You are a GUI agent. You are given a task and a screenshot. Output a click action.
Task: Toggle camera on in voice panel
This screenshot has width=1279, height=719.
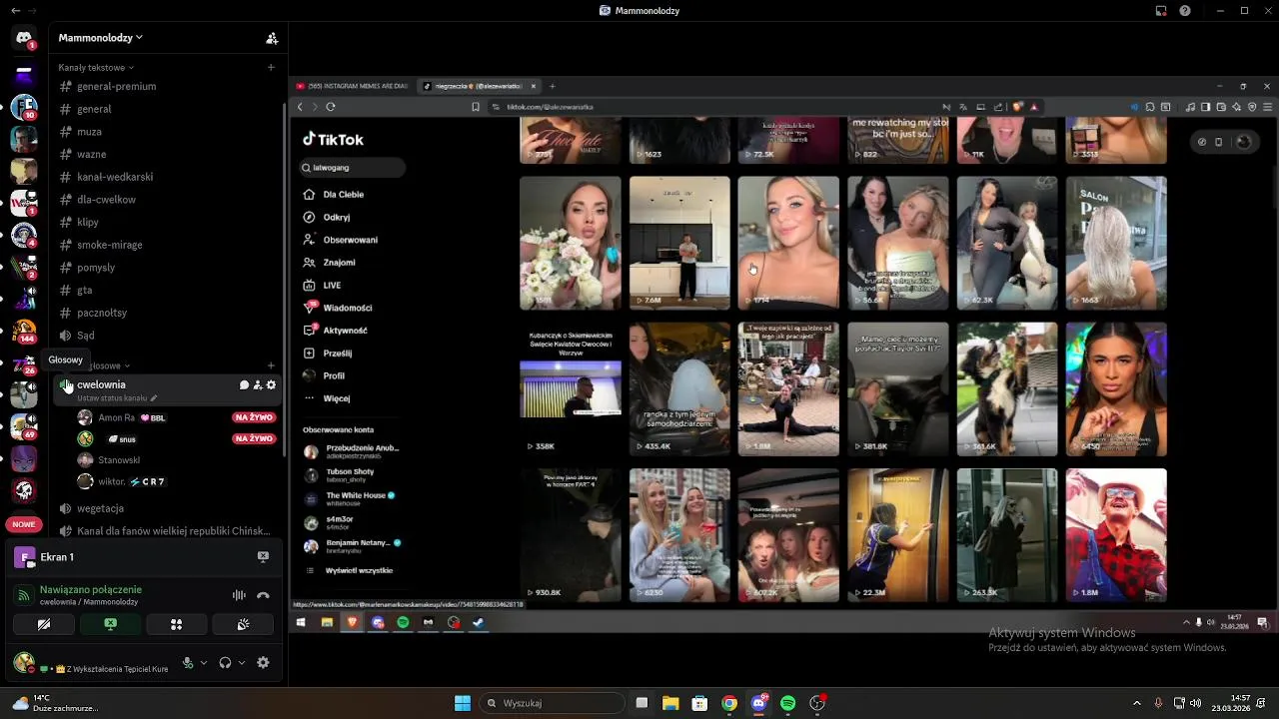pyautogui.click(x=43, y=624)
